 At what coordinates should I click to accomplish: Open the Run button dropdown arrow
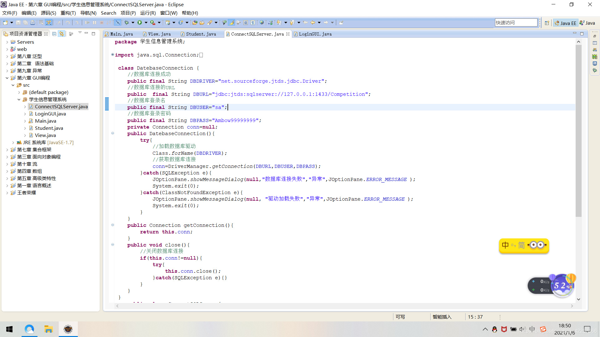[146, 22]
